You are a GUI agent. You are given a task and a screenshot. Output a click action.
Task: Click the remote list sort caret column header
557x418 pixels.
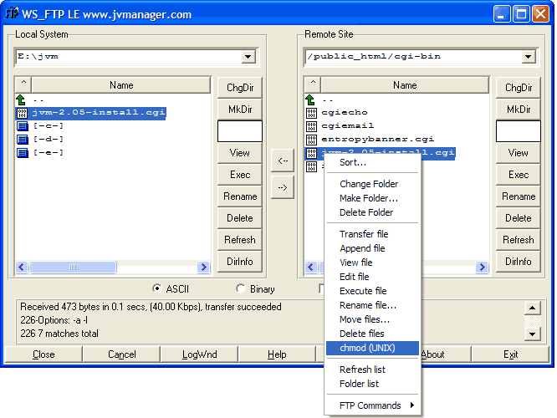(x=313, y=85)
